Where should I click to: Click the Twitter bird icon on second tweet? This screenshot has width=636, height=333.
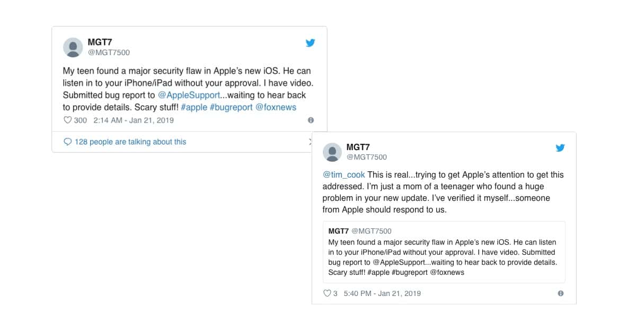(x=560, y=148)
